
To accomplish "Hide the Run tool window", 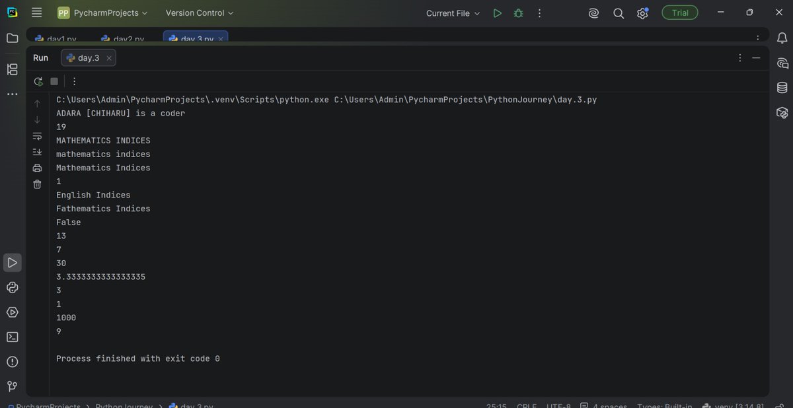I will pos(757,58).
